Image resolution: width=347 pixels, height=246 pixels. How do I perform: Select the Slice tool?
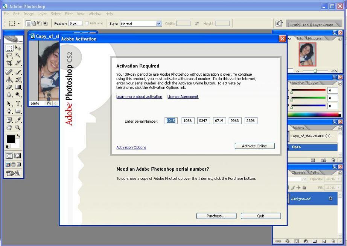pyautogui.click(x=18, y=63)
